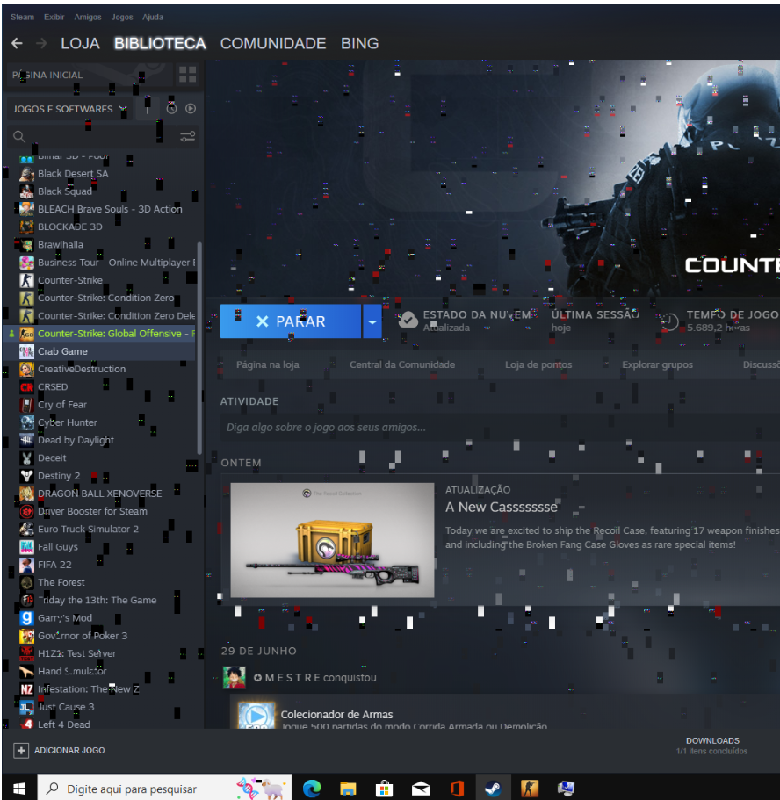Open advanced library filter sliders
Screen dimensions: 780x800
187,136
